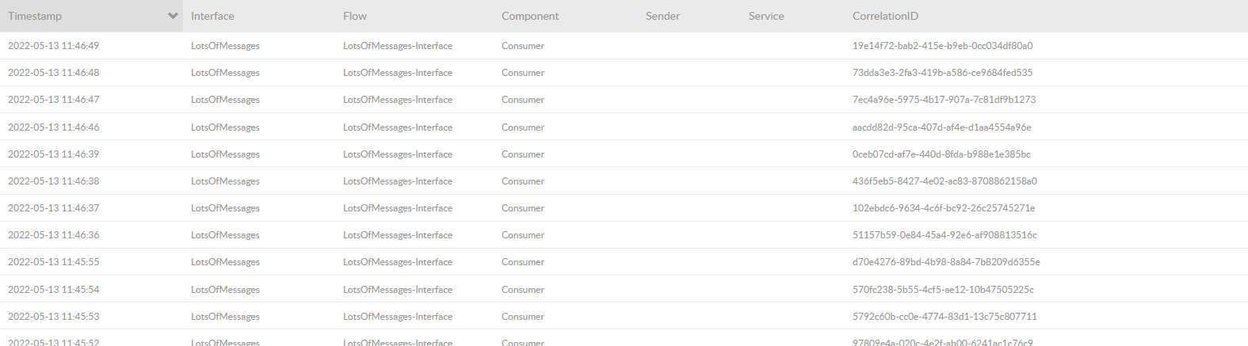Open correlation ID starting with 7ec4a96e
The height and width of the screenshot is (346, 1248).
(944, 100)
